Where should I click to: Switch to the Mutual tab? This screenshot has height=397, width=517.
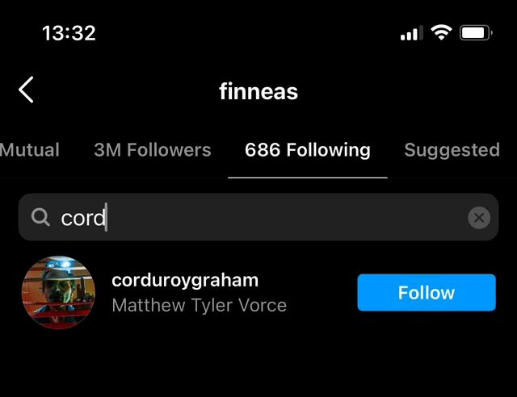[x=30, y=150]
